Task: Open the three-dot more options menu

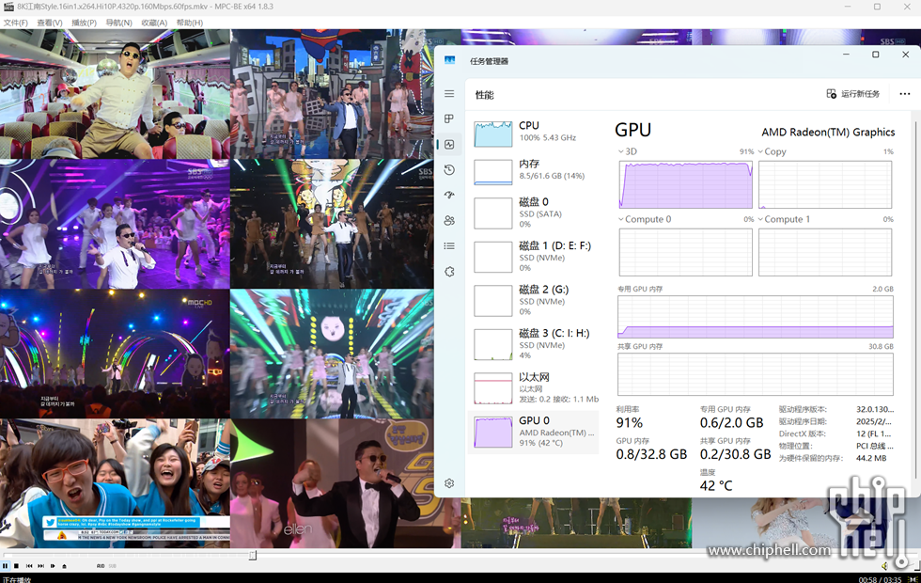Action: (904, 94)
